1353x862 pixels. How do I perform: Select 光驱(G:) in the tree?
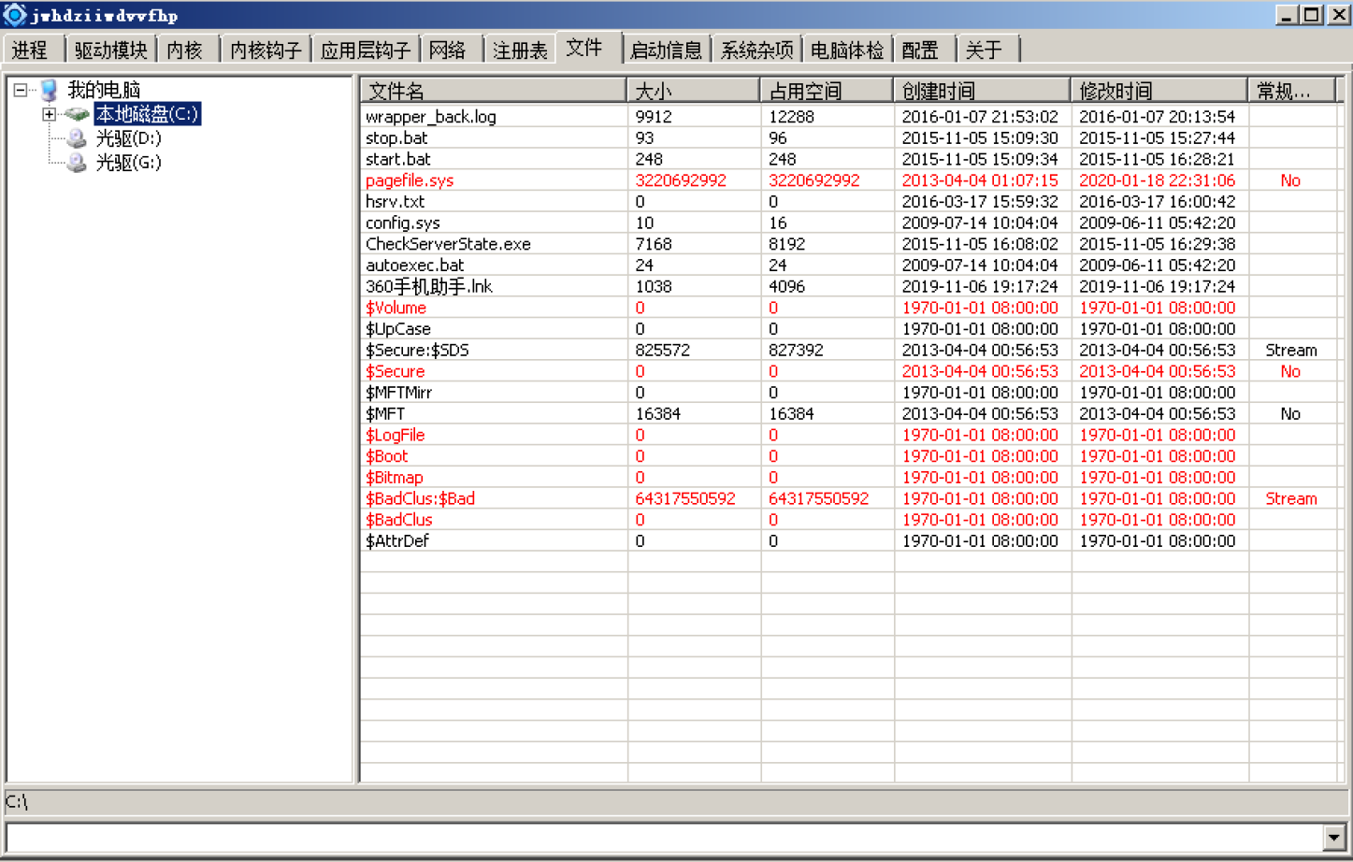pos(129,163)
